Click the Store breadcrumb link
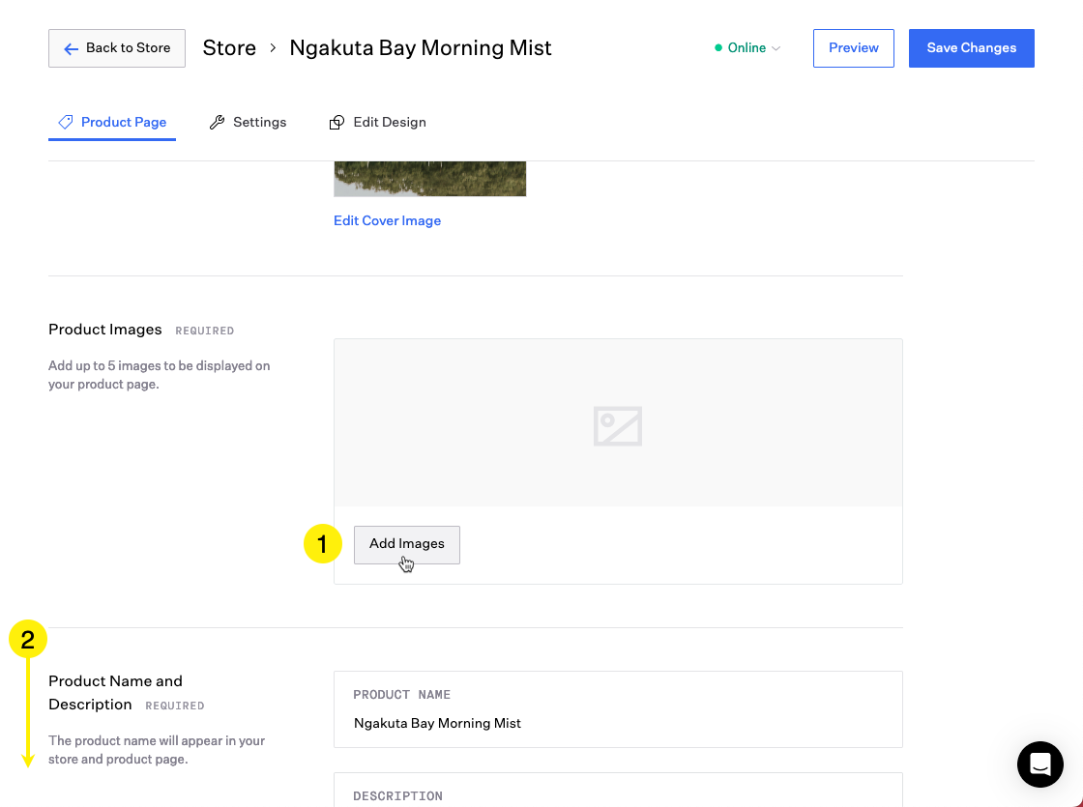The image size is (1083, 807). click(229, 48)
